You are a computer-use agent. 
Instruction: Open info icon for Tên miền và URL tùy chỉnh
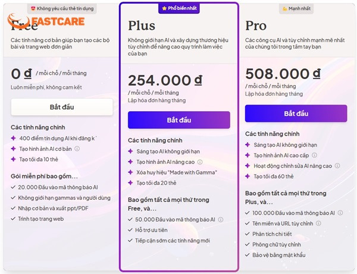point(318,223)
